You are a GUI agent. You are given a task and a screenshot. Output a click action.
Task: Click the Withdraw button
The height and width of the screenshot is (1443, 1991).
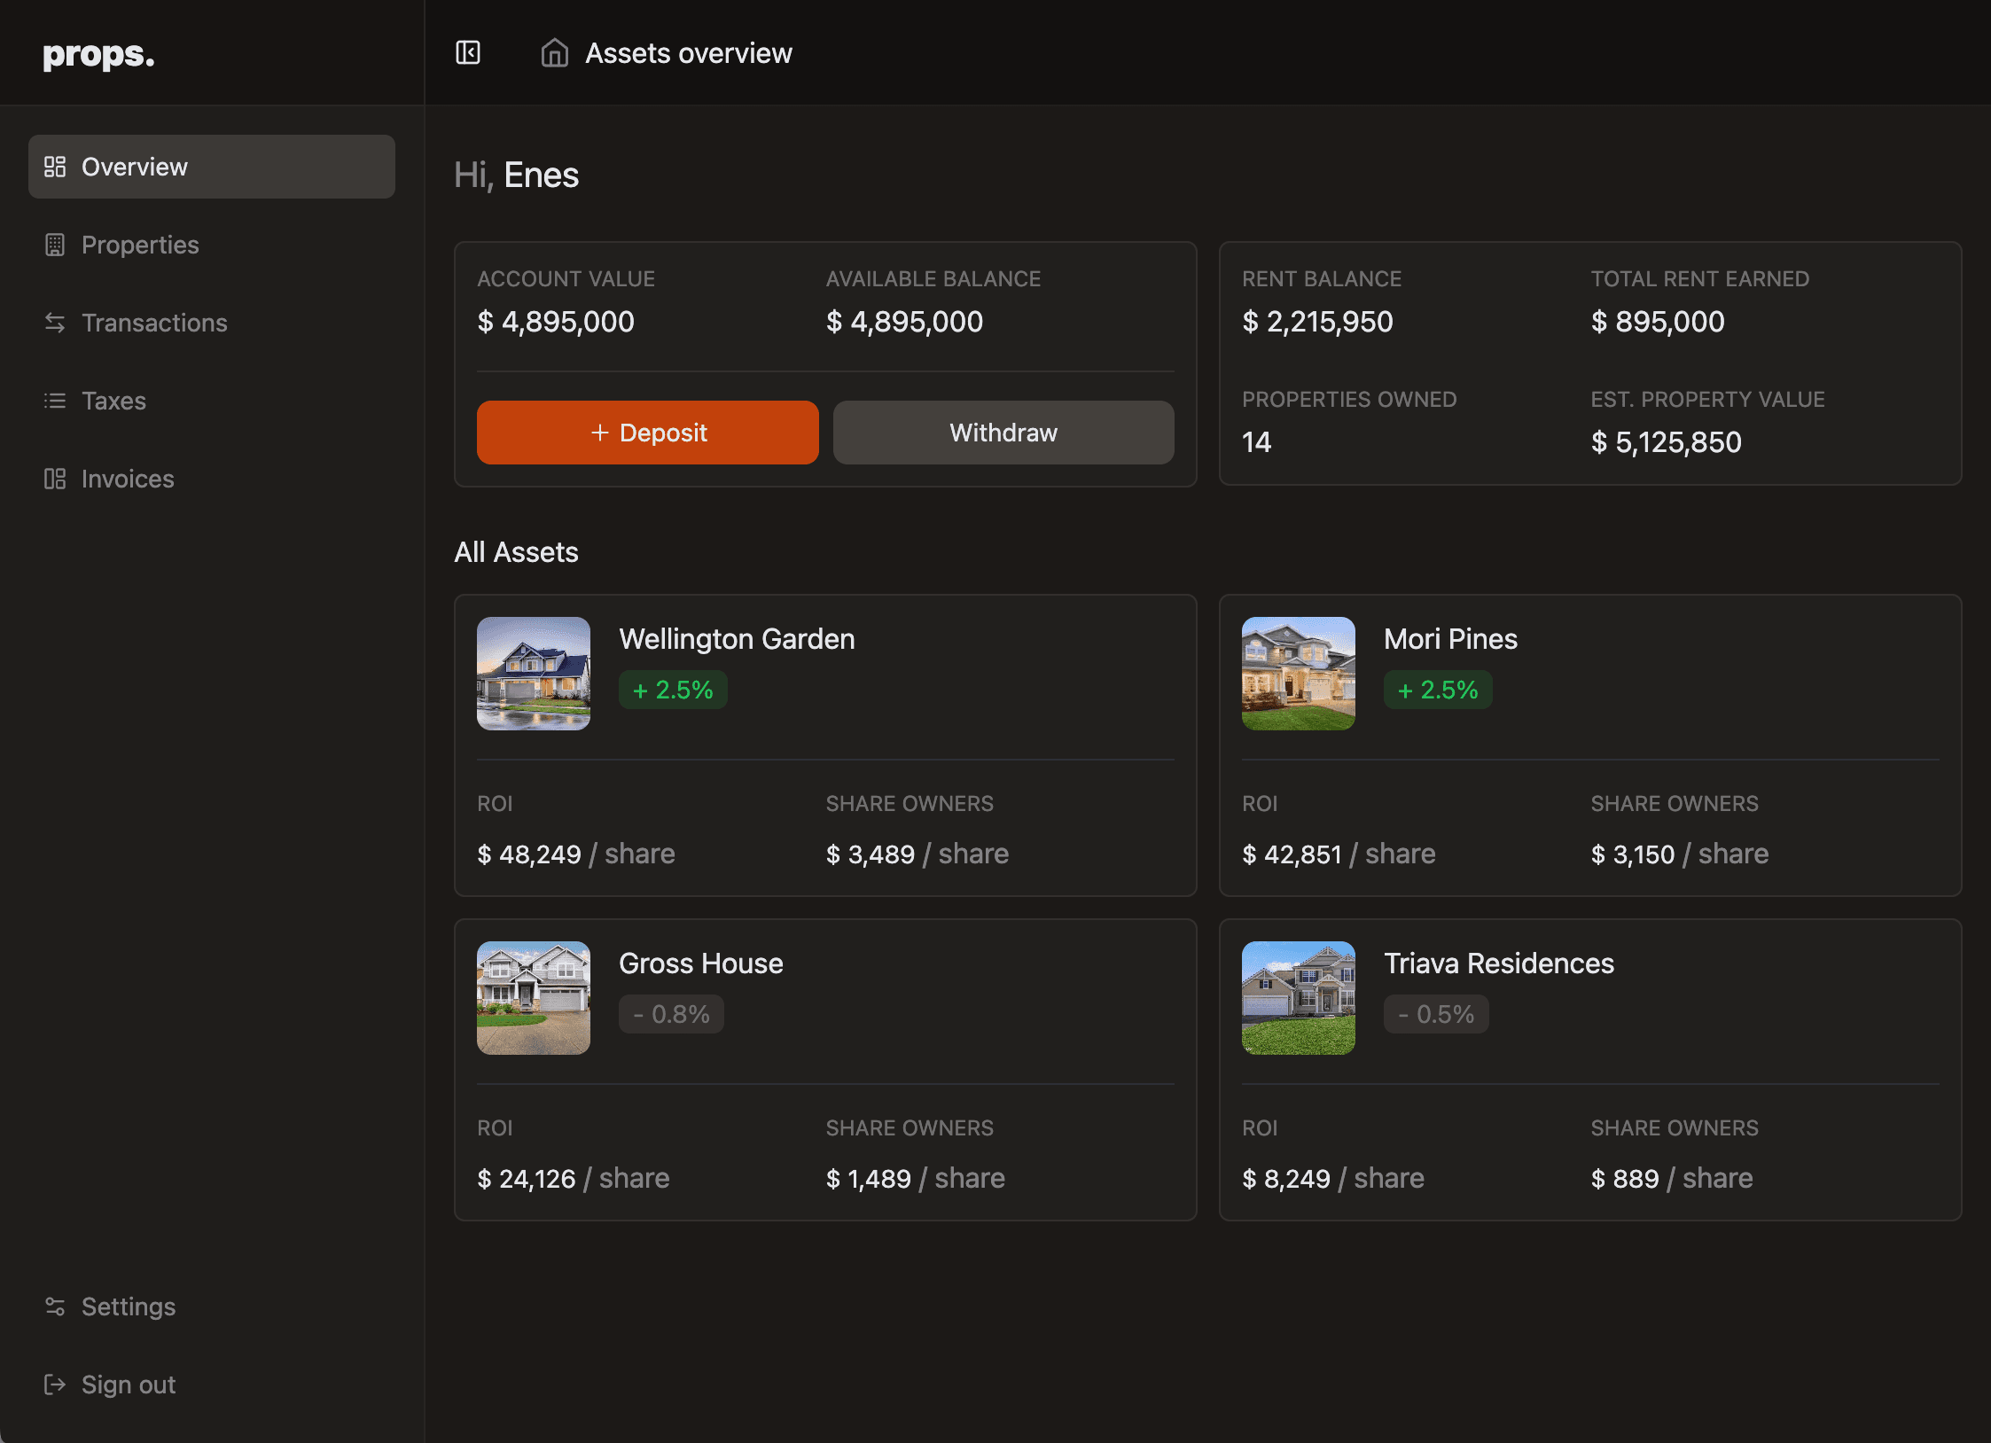1003,431
